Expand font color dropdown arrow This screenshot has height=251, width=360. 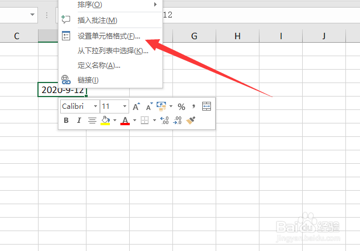pos(135,120)
